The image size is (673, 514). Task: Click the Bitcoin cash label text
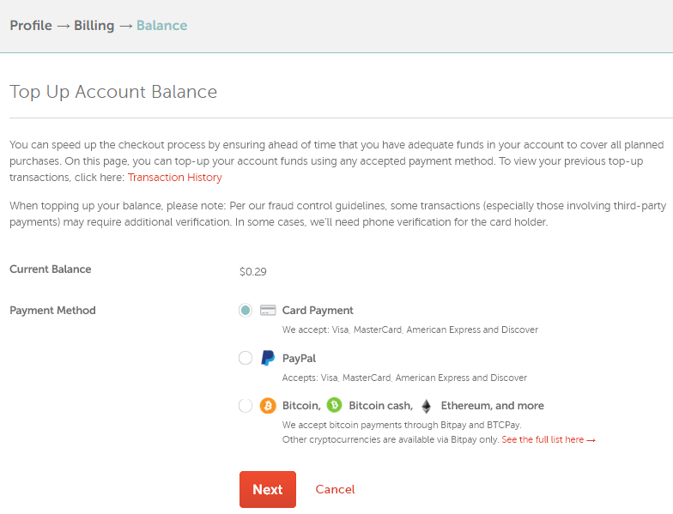381,405
